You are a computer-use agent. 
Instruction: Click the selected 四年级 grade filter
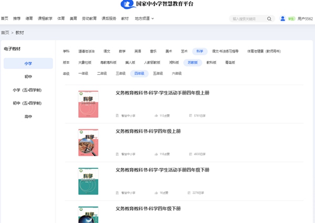pyautogui.click(x=140, y=74)
